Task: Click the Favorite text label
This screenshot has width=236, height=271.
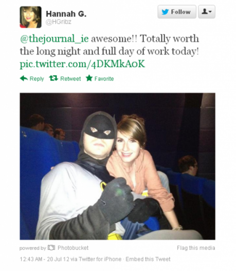Action: pyautogui.click(x=104, y=79)
